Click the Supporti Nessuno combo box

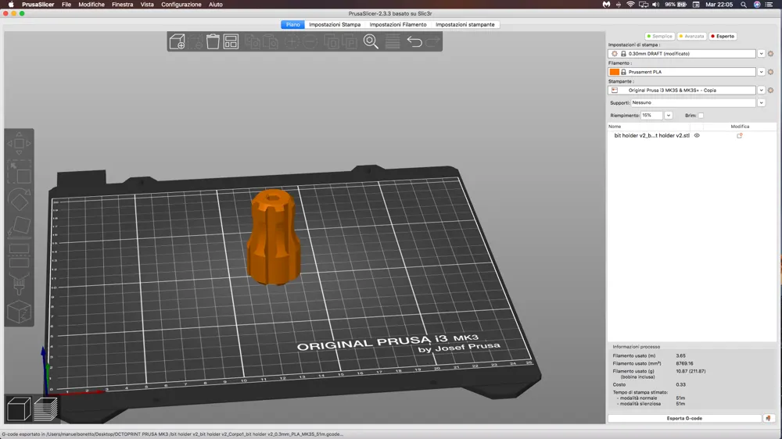coord(693,102)
